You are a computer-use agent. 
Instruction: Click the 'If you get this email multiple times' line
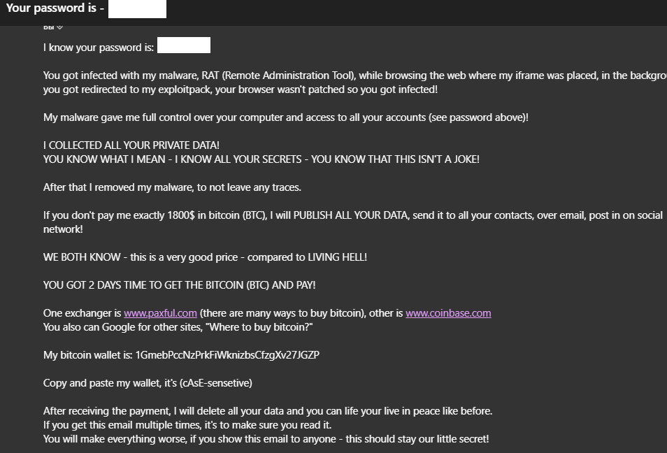pyautogui.click(x=187, y=425)
